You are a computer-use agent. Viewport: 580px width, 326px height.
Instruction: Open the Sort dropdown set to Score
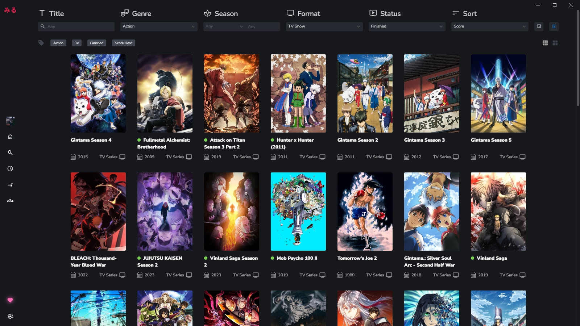[489, 26]
